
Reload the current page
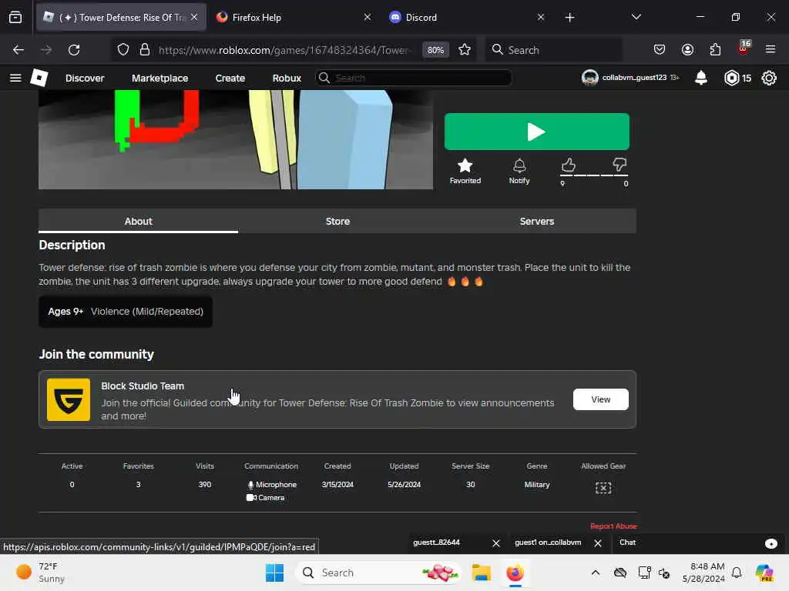point(74,50)
